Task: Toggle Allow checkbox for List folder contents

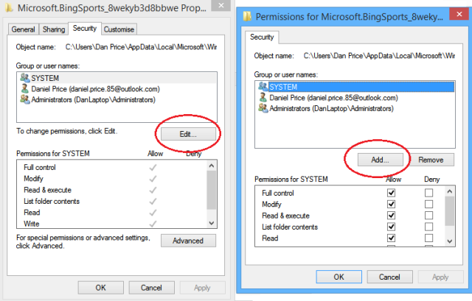Action: click(391, 227)
